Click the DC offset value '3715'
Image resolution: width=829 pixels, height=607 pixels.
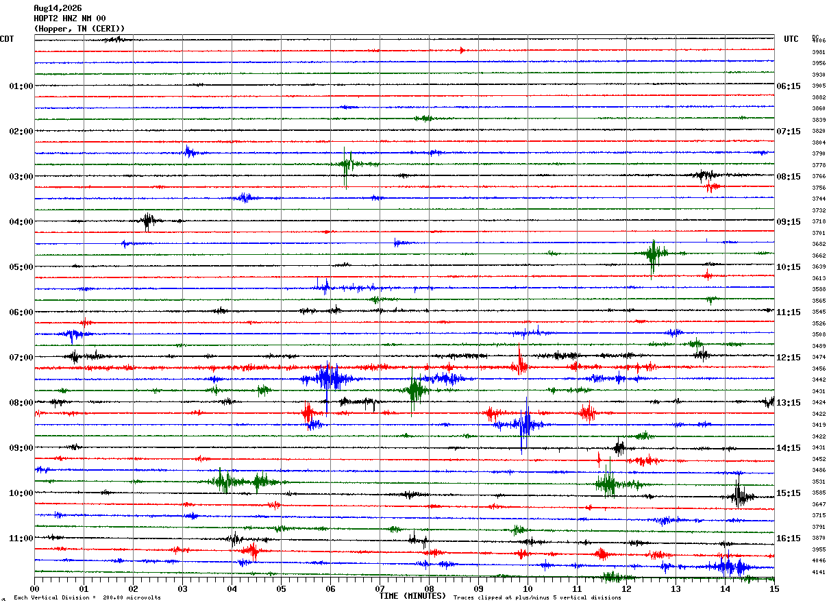[x=819, y=515]
